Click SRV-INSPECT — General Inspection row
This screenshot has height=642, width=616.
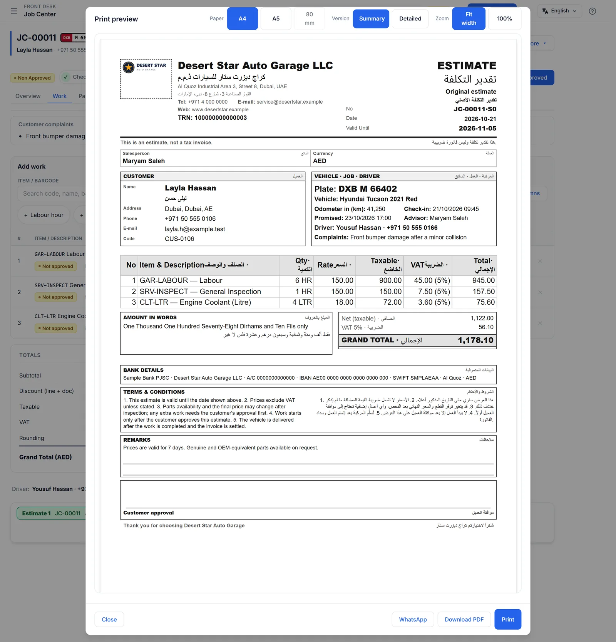point(308,292)
